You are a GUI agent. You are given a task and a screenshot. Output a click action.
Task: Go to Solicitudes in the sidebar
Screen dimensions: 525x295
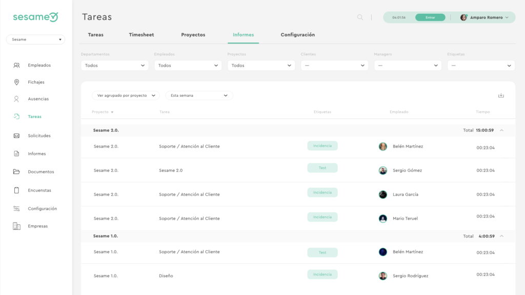pos(39,135)
